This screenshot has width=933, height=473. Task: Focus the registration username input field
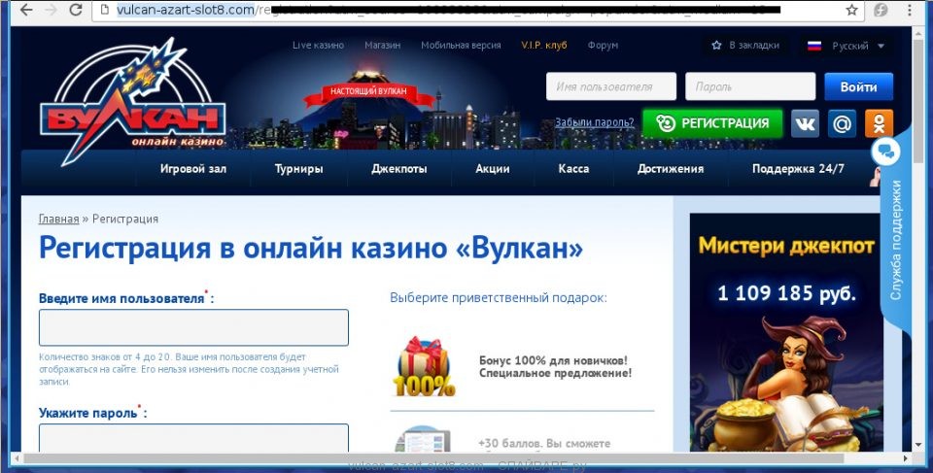pyautogui.click(x=193, y=327)
